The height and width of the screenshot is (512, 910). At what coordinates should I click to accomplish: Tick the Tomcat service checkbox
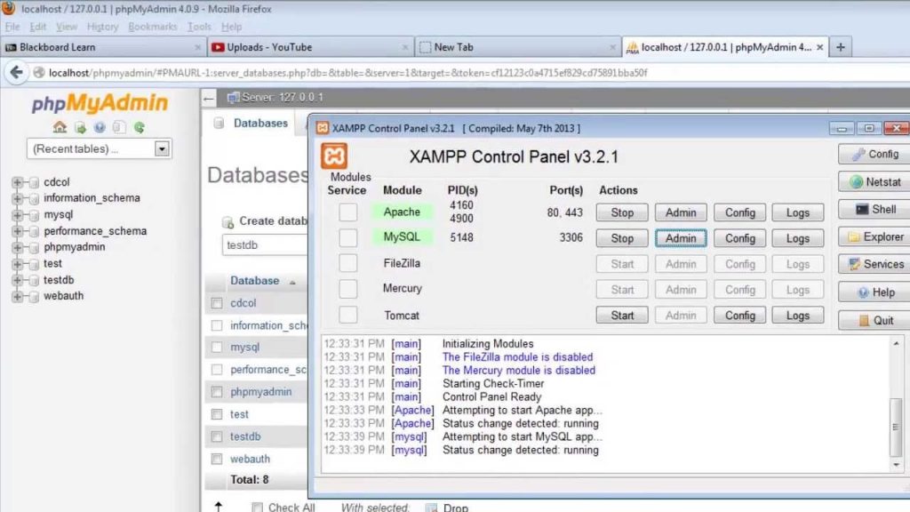point(348,315)
